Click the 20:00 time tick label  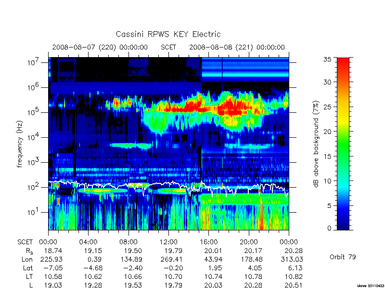click(x=248, y=242)
